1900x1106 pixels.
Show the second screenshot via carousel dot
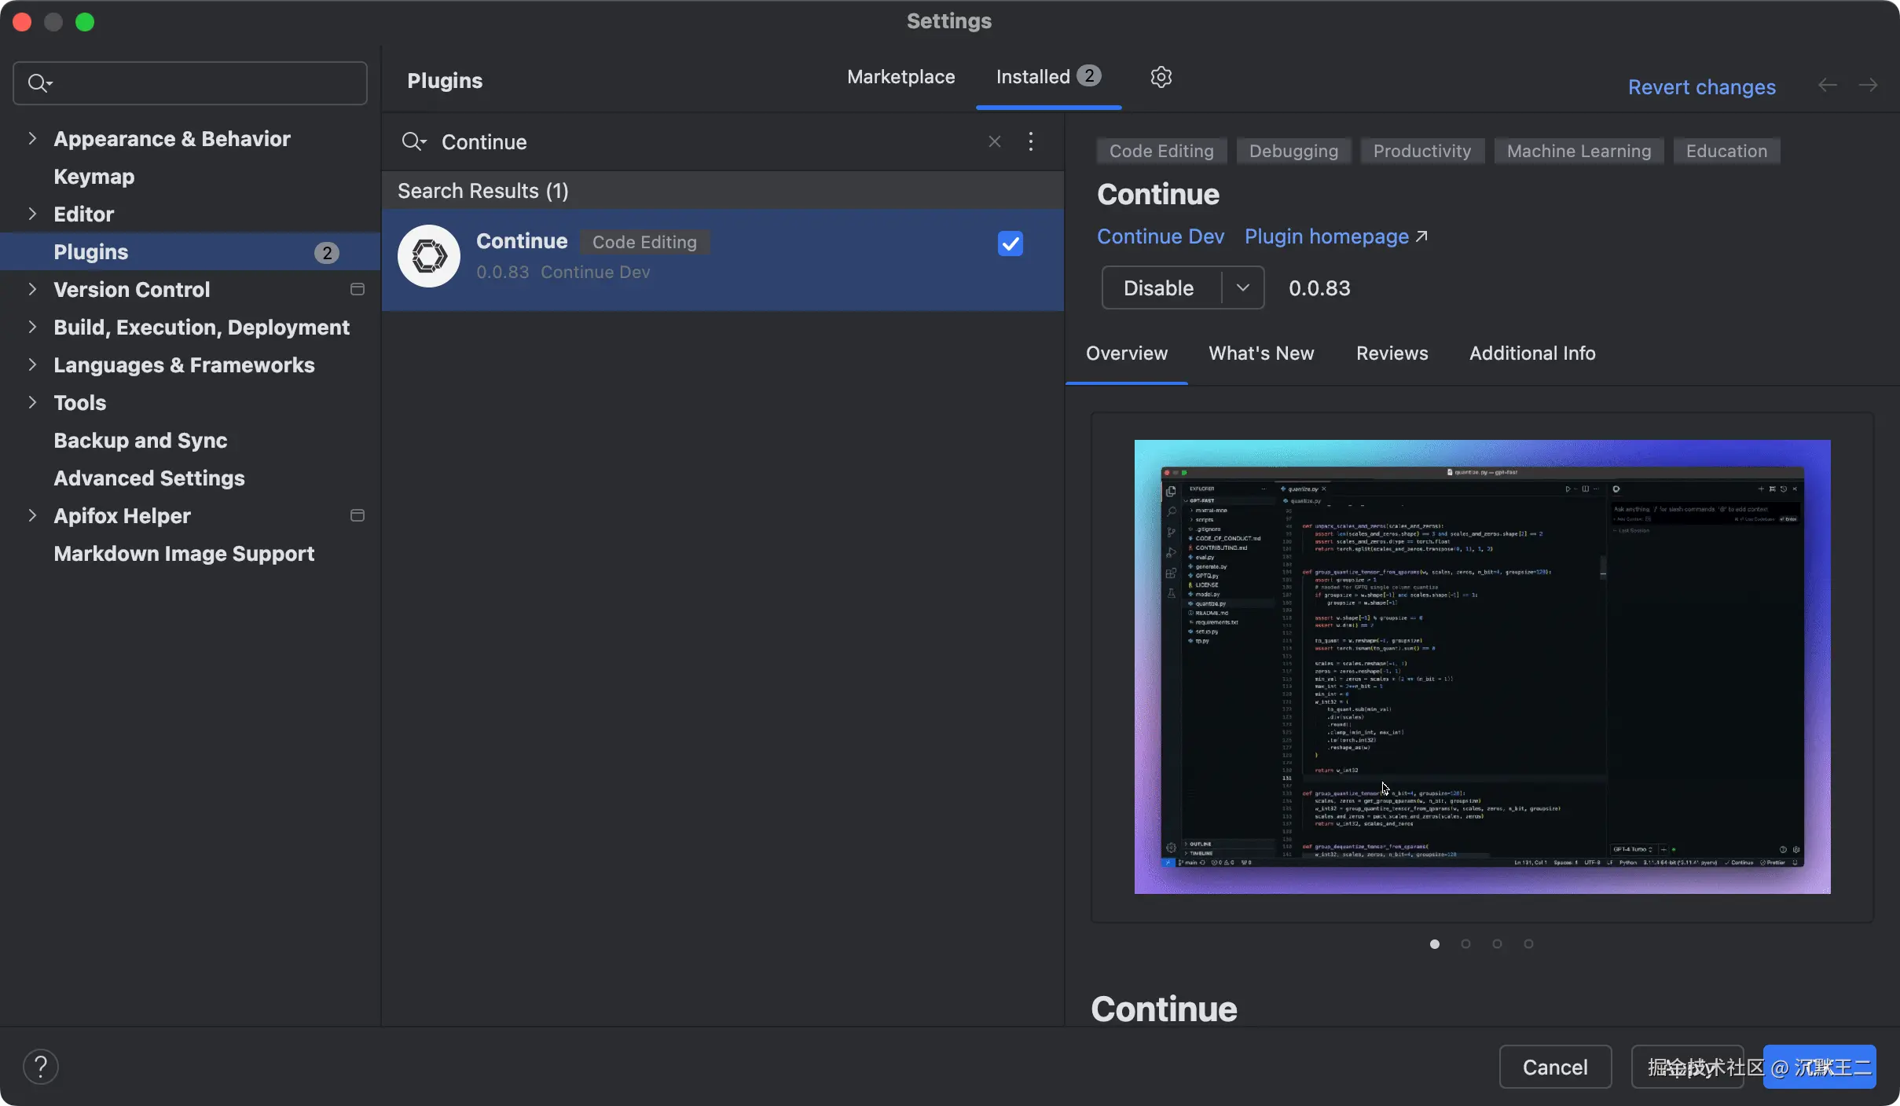1465,943
